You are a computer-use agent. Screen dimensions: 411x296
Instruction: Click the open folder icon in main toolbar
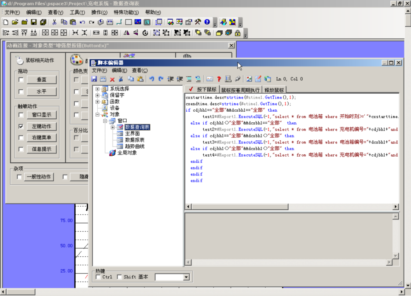coord(15,22)
